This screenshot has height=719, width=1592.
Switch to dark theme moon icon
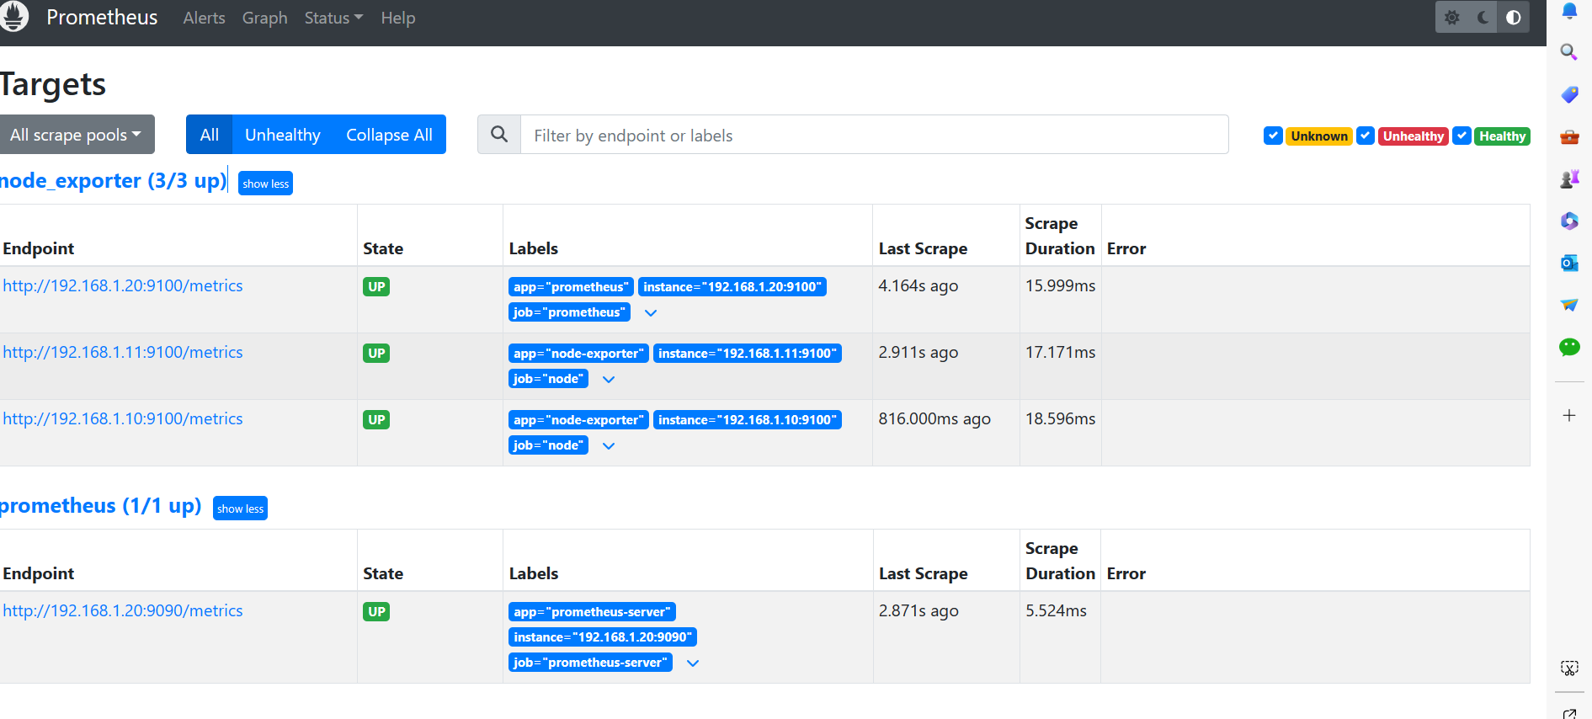point(1483,18)
